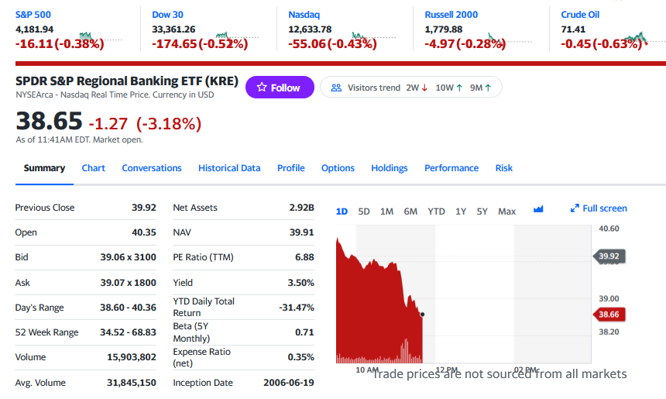
Task: Click the 39.92 previous close marker
Action: [x=609, y=256]
